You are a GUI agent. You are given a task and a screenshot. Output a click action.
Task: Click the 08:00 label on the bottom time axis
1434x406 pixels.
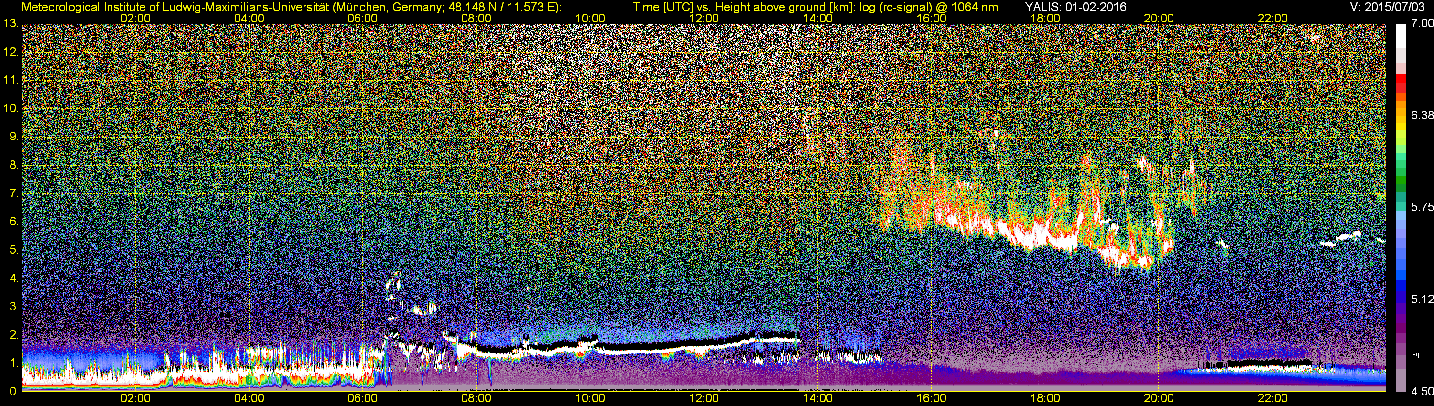click(x=477, y=398)
